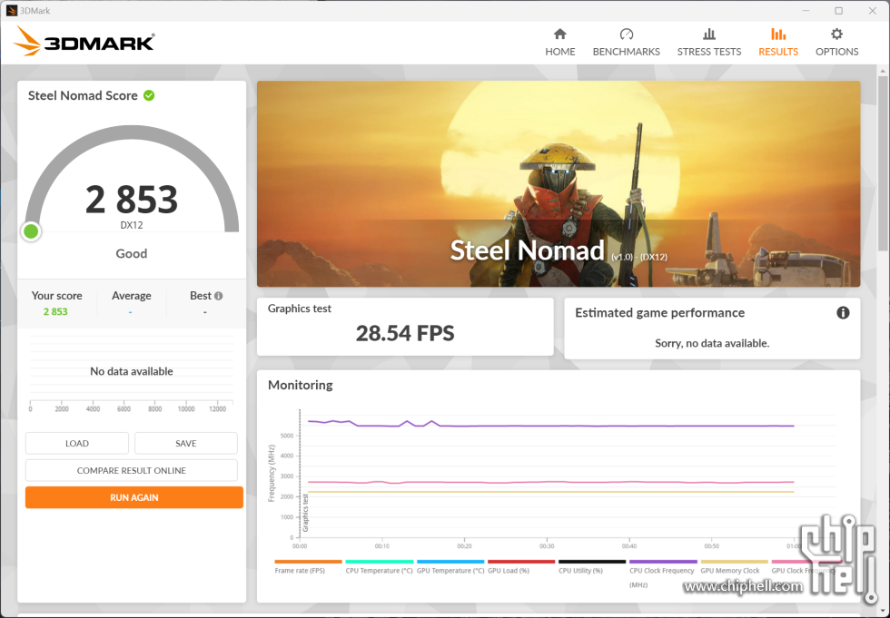The image size is (890, 618).
Task: Click the 5000 frequency axis label
Action: (x=287, y=436)
